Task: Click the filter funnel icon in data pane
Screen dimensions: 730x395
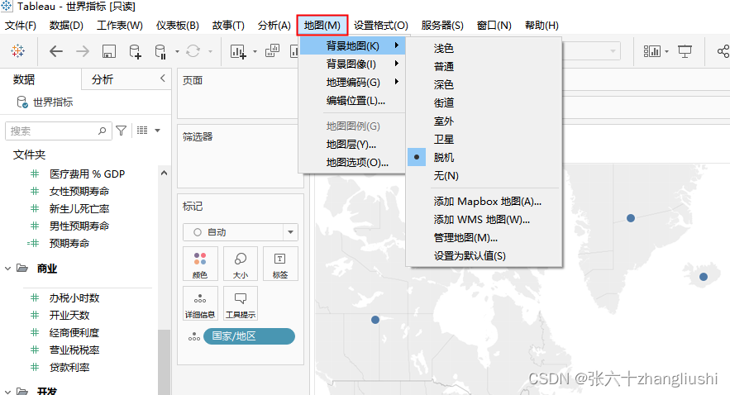Action: [x=121, y=131]
